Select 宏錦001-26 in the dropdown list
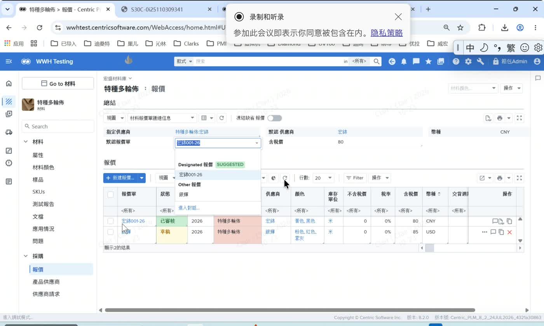The image size is (544, 326). (218, 175)
